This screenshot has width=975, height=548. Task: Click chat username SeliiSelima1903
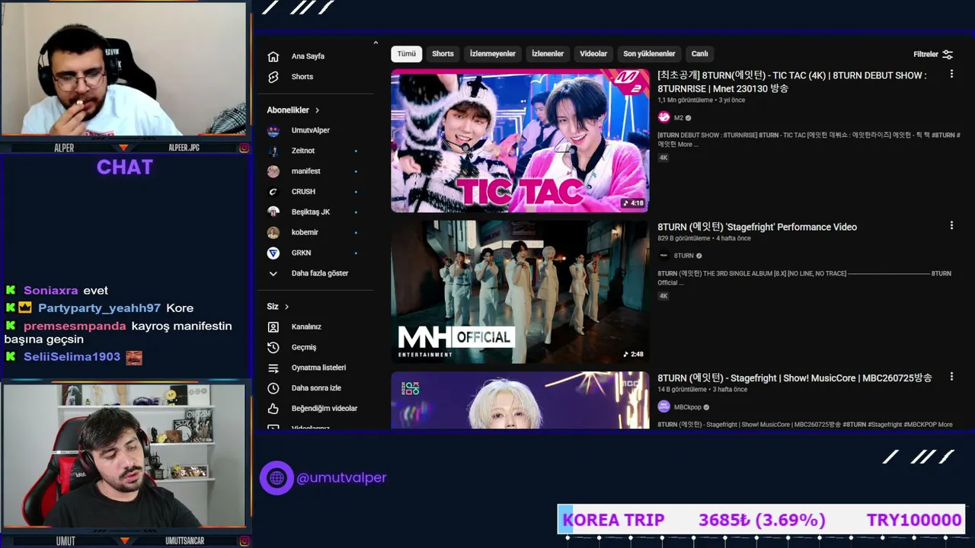[72, 357]
